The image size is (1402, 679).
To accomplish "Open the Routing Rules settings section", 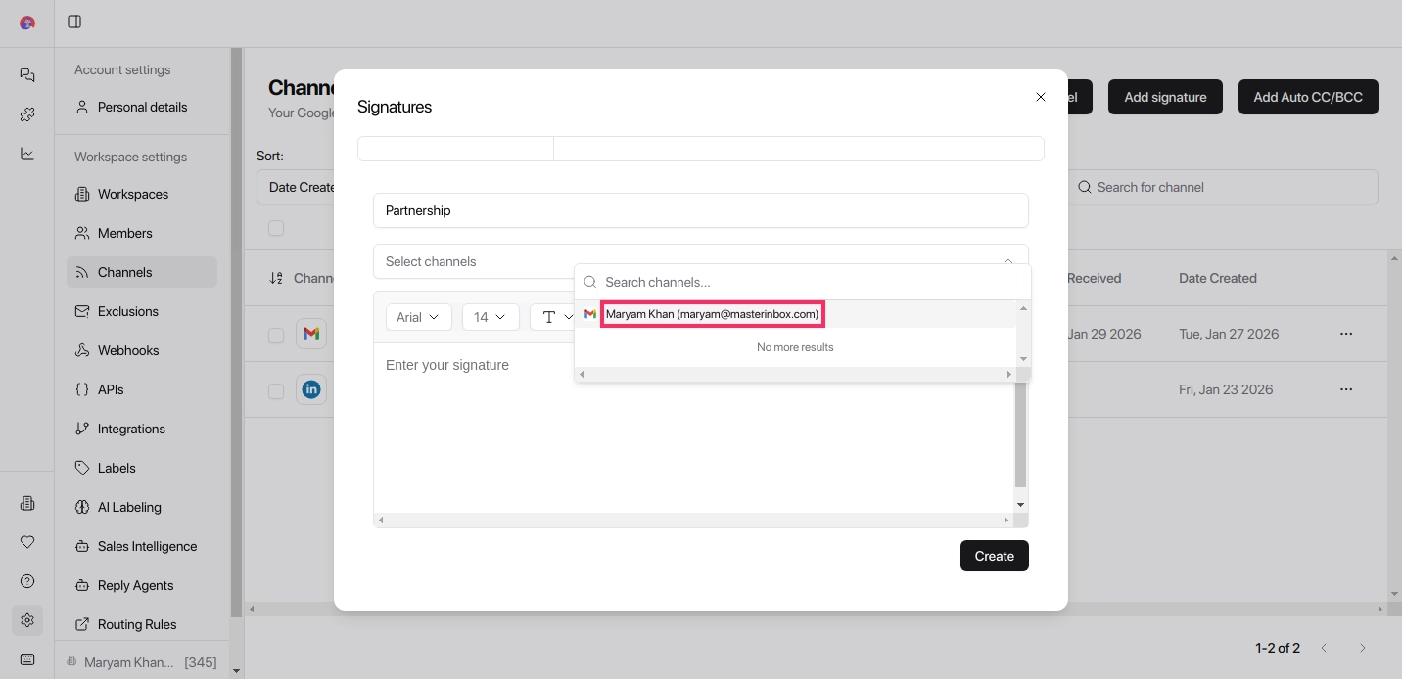I will (136, 624).
